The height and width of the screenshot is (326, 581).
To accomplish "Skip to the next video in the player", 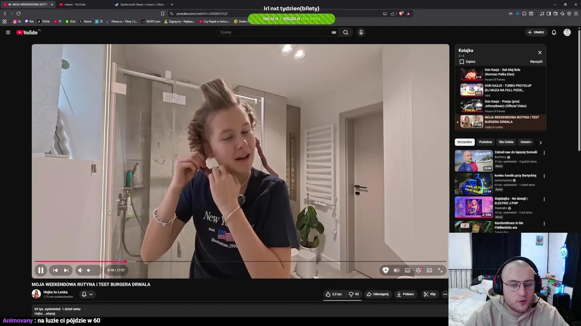I will click(66, 270).
